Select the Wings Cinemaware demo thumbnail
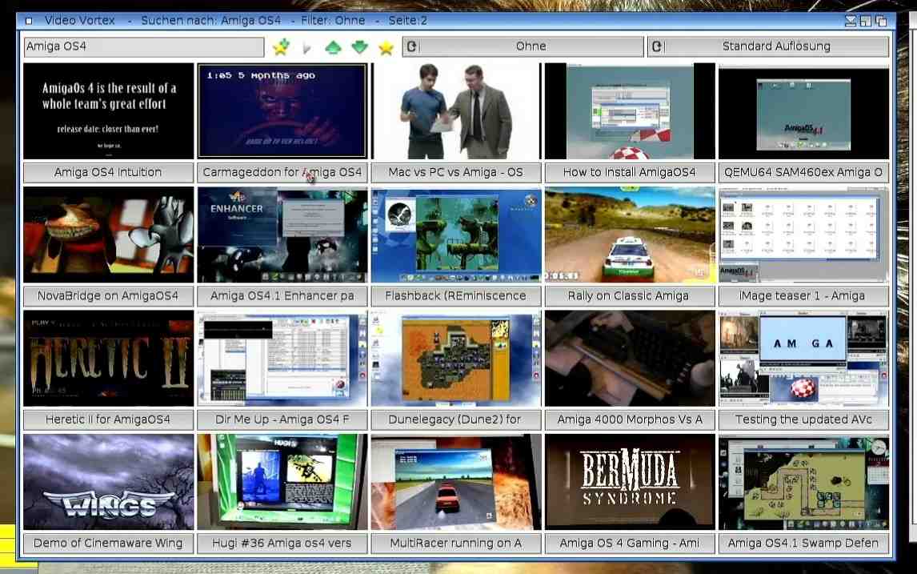917x574 pixels. (108, 481)
